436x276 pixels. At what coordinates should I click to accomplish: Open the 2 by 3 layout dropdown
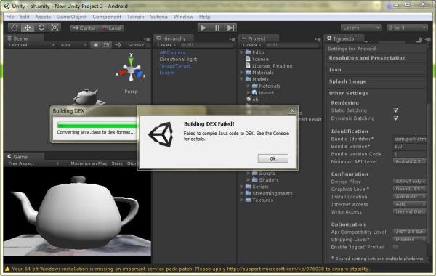407,28
